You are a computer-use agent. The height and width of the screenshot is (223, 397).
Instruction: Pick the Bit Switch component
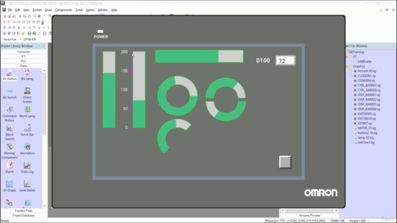9,94
